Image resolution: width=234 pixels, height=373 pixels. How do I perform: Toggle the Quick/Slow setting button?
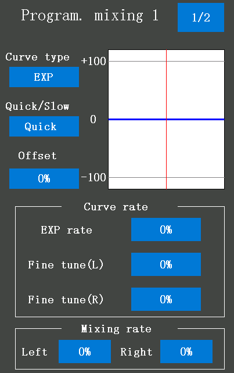point(44,126)
